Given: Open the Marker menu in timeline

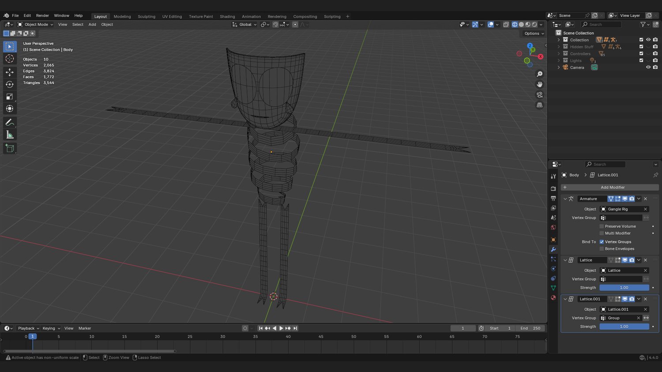Looking at the screenshot, I should point(85,328).
